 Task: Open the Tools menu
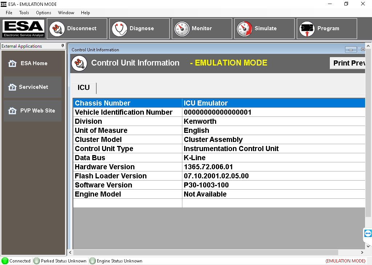[x=24, y=12]
